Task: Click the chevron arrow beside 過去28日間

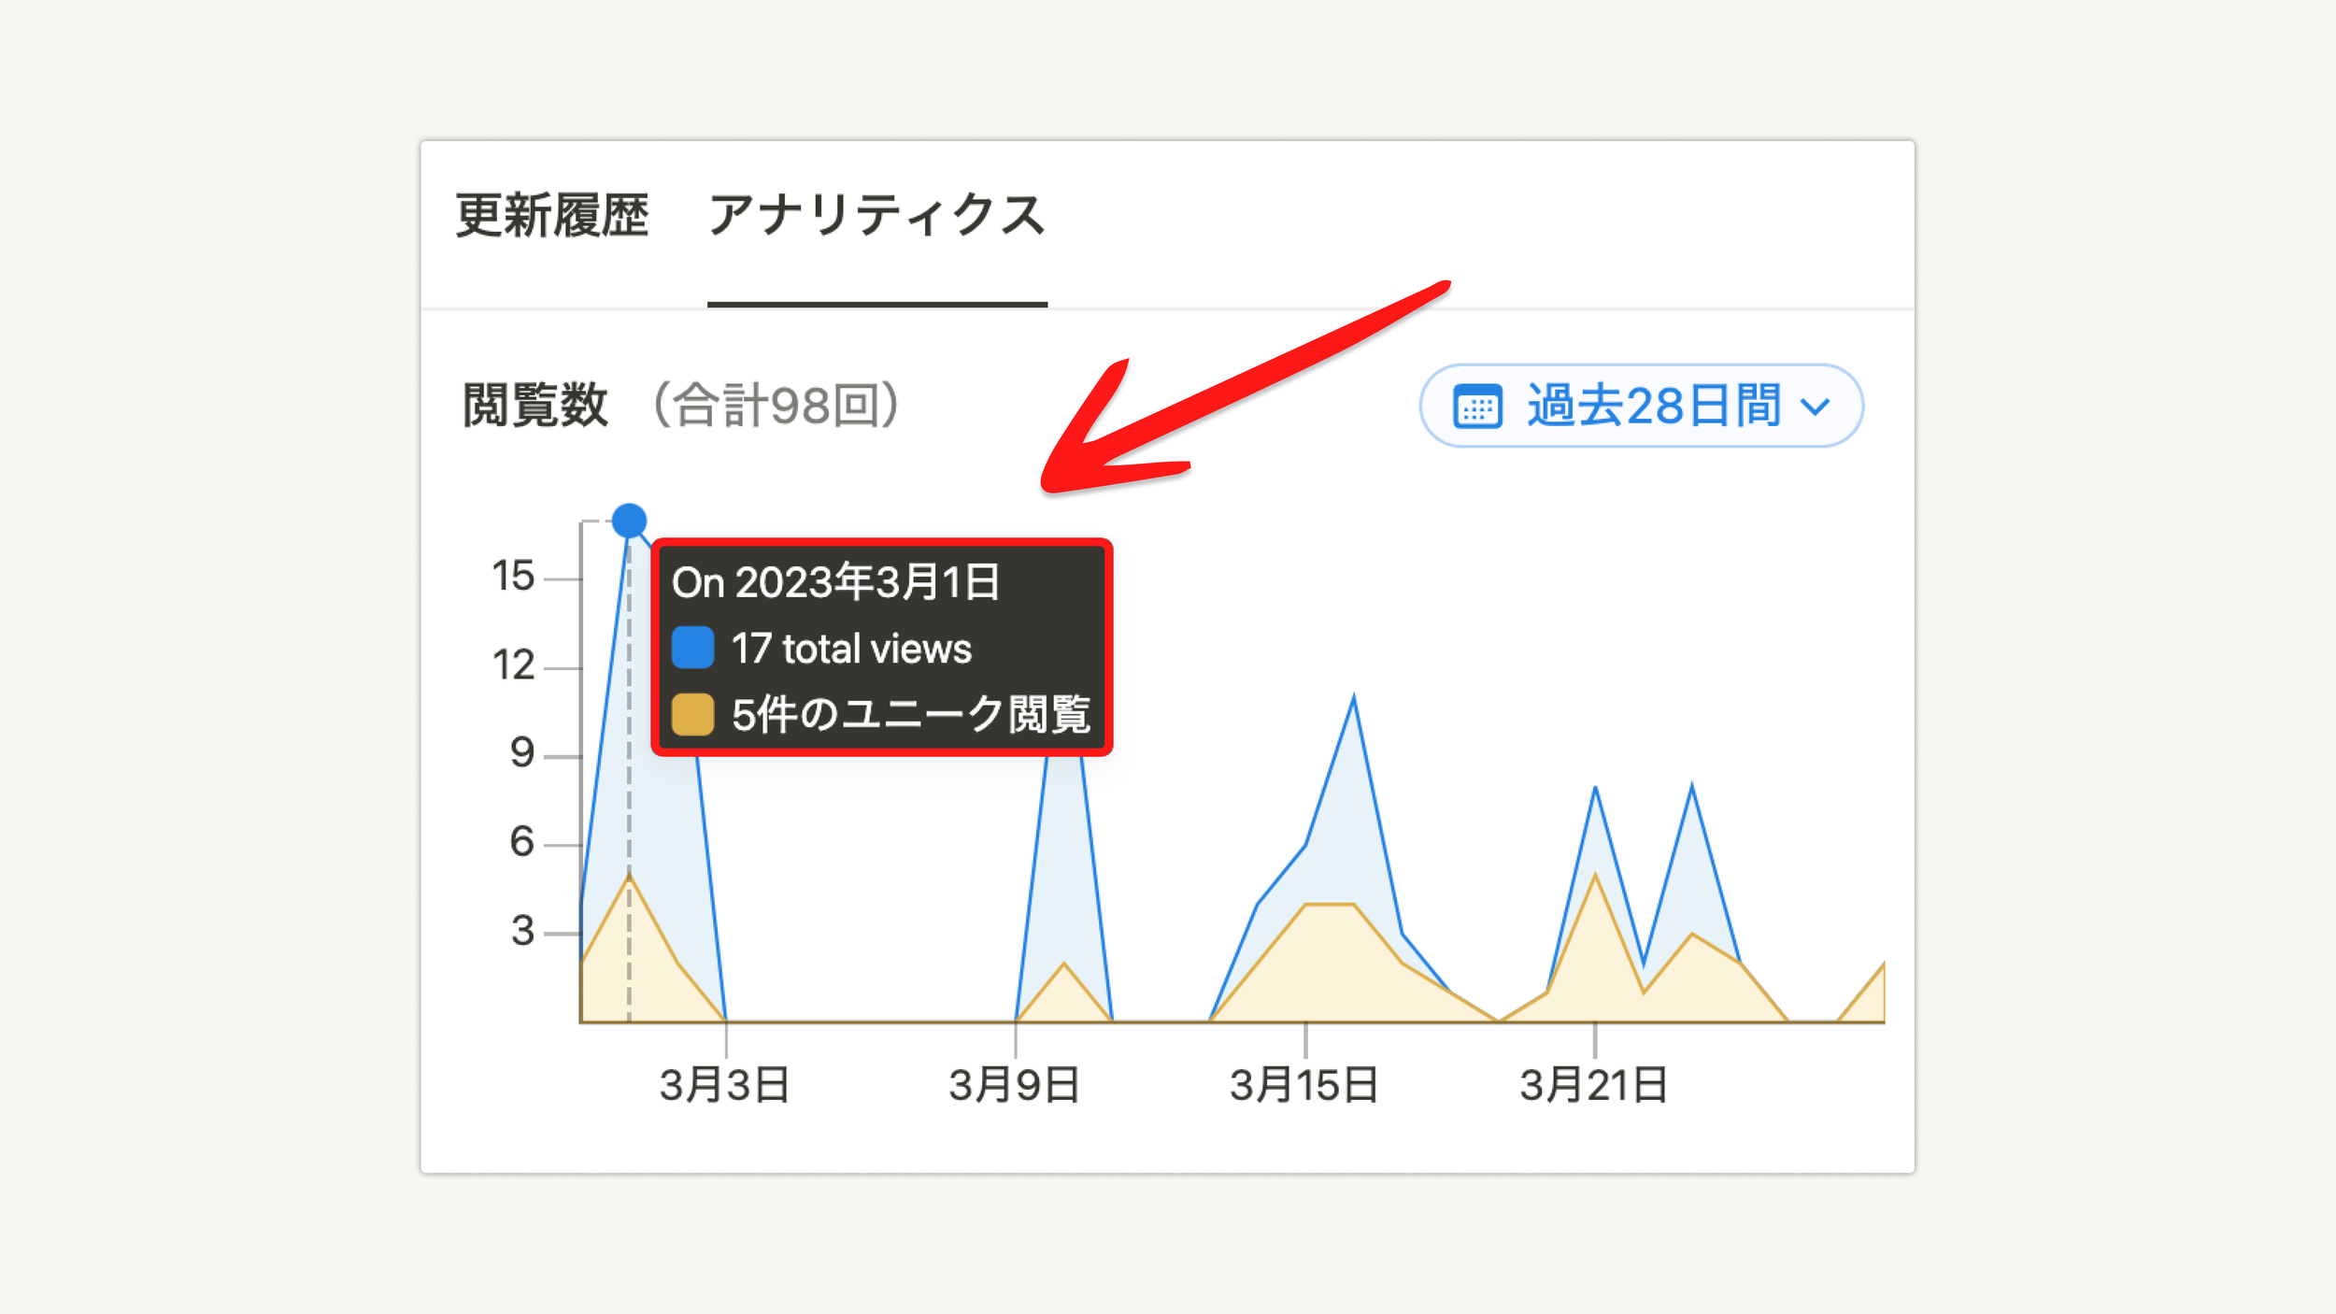Action: click(x=1815, y=407)
